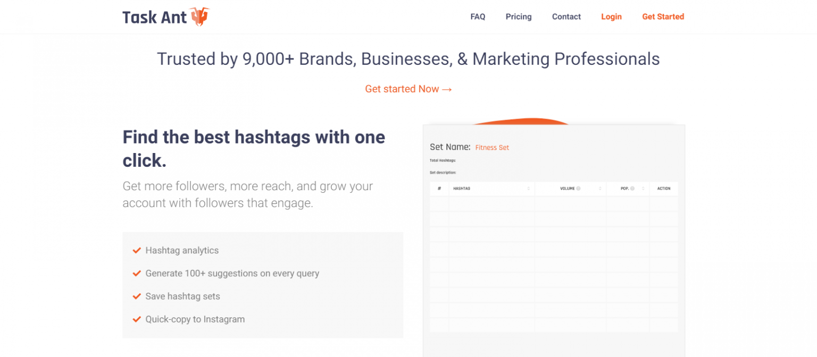
Task: Click the Pop. column info icon
Action: [x=632, y=189]
